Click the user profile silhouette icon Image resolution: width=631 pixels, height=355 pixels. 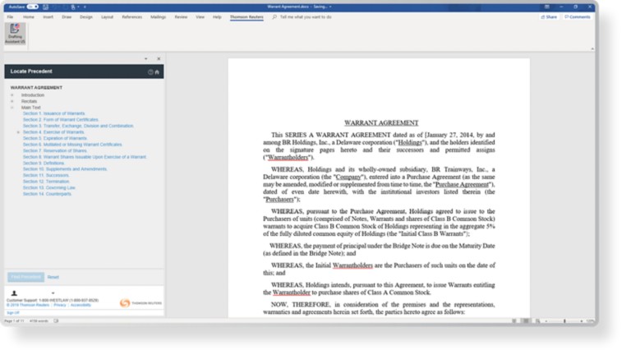click(x=14, y=293)
